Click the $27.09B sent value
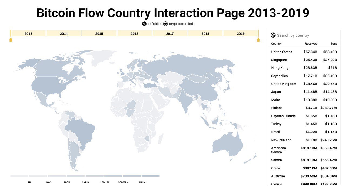The image size is (346, 194). pos(330,60)
